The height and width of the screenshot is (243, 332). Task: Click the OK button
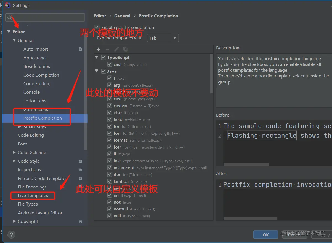tap(265, 235)
